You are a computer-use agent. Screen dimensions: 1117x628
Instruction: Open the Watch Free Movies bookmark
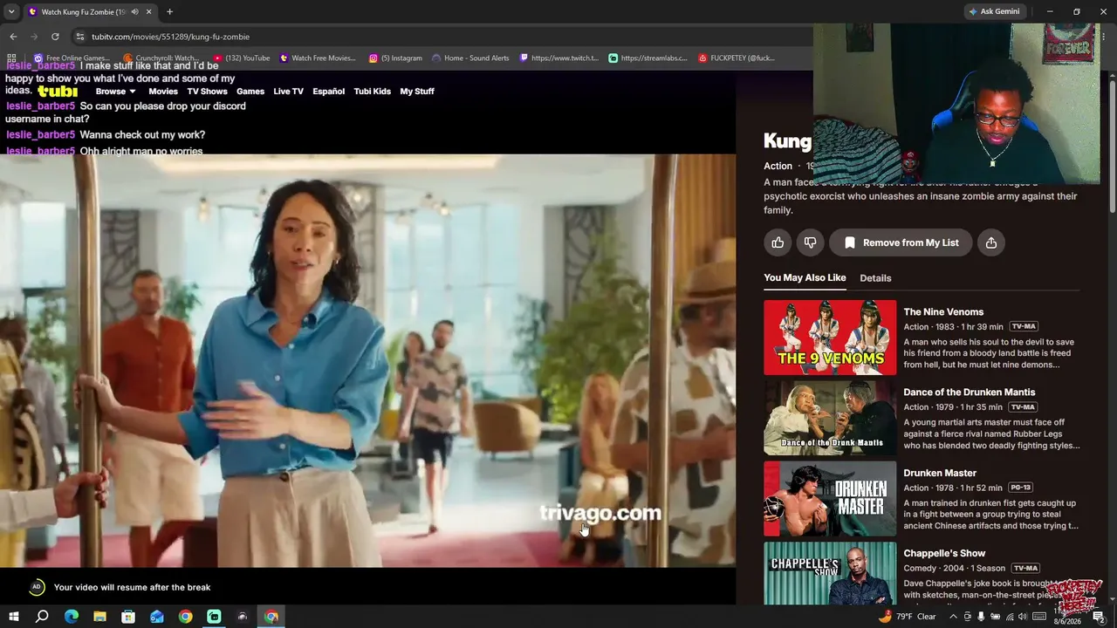coord(318,58)
